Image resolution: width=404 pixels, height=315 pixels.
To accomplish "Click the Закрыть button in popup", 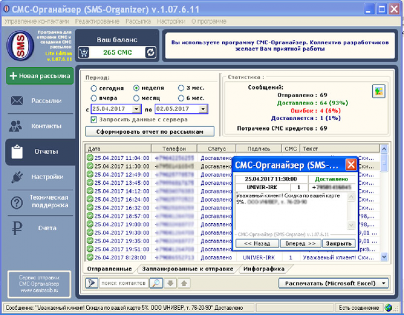I will pos(339,244).
